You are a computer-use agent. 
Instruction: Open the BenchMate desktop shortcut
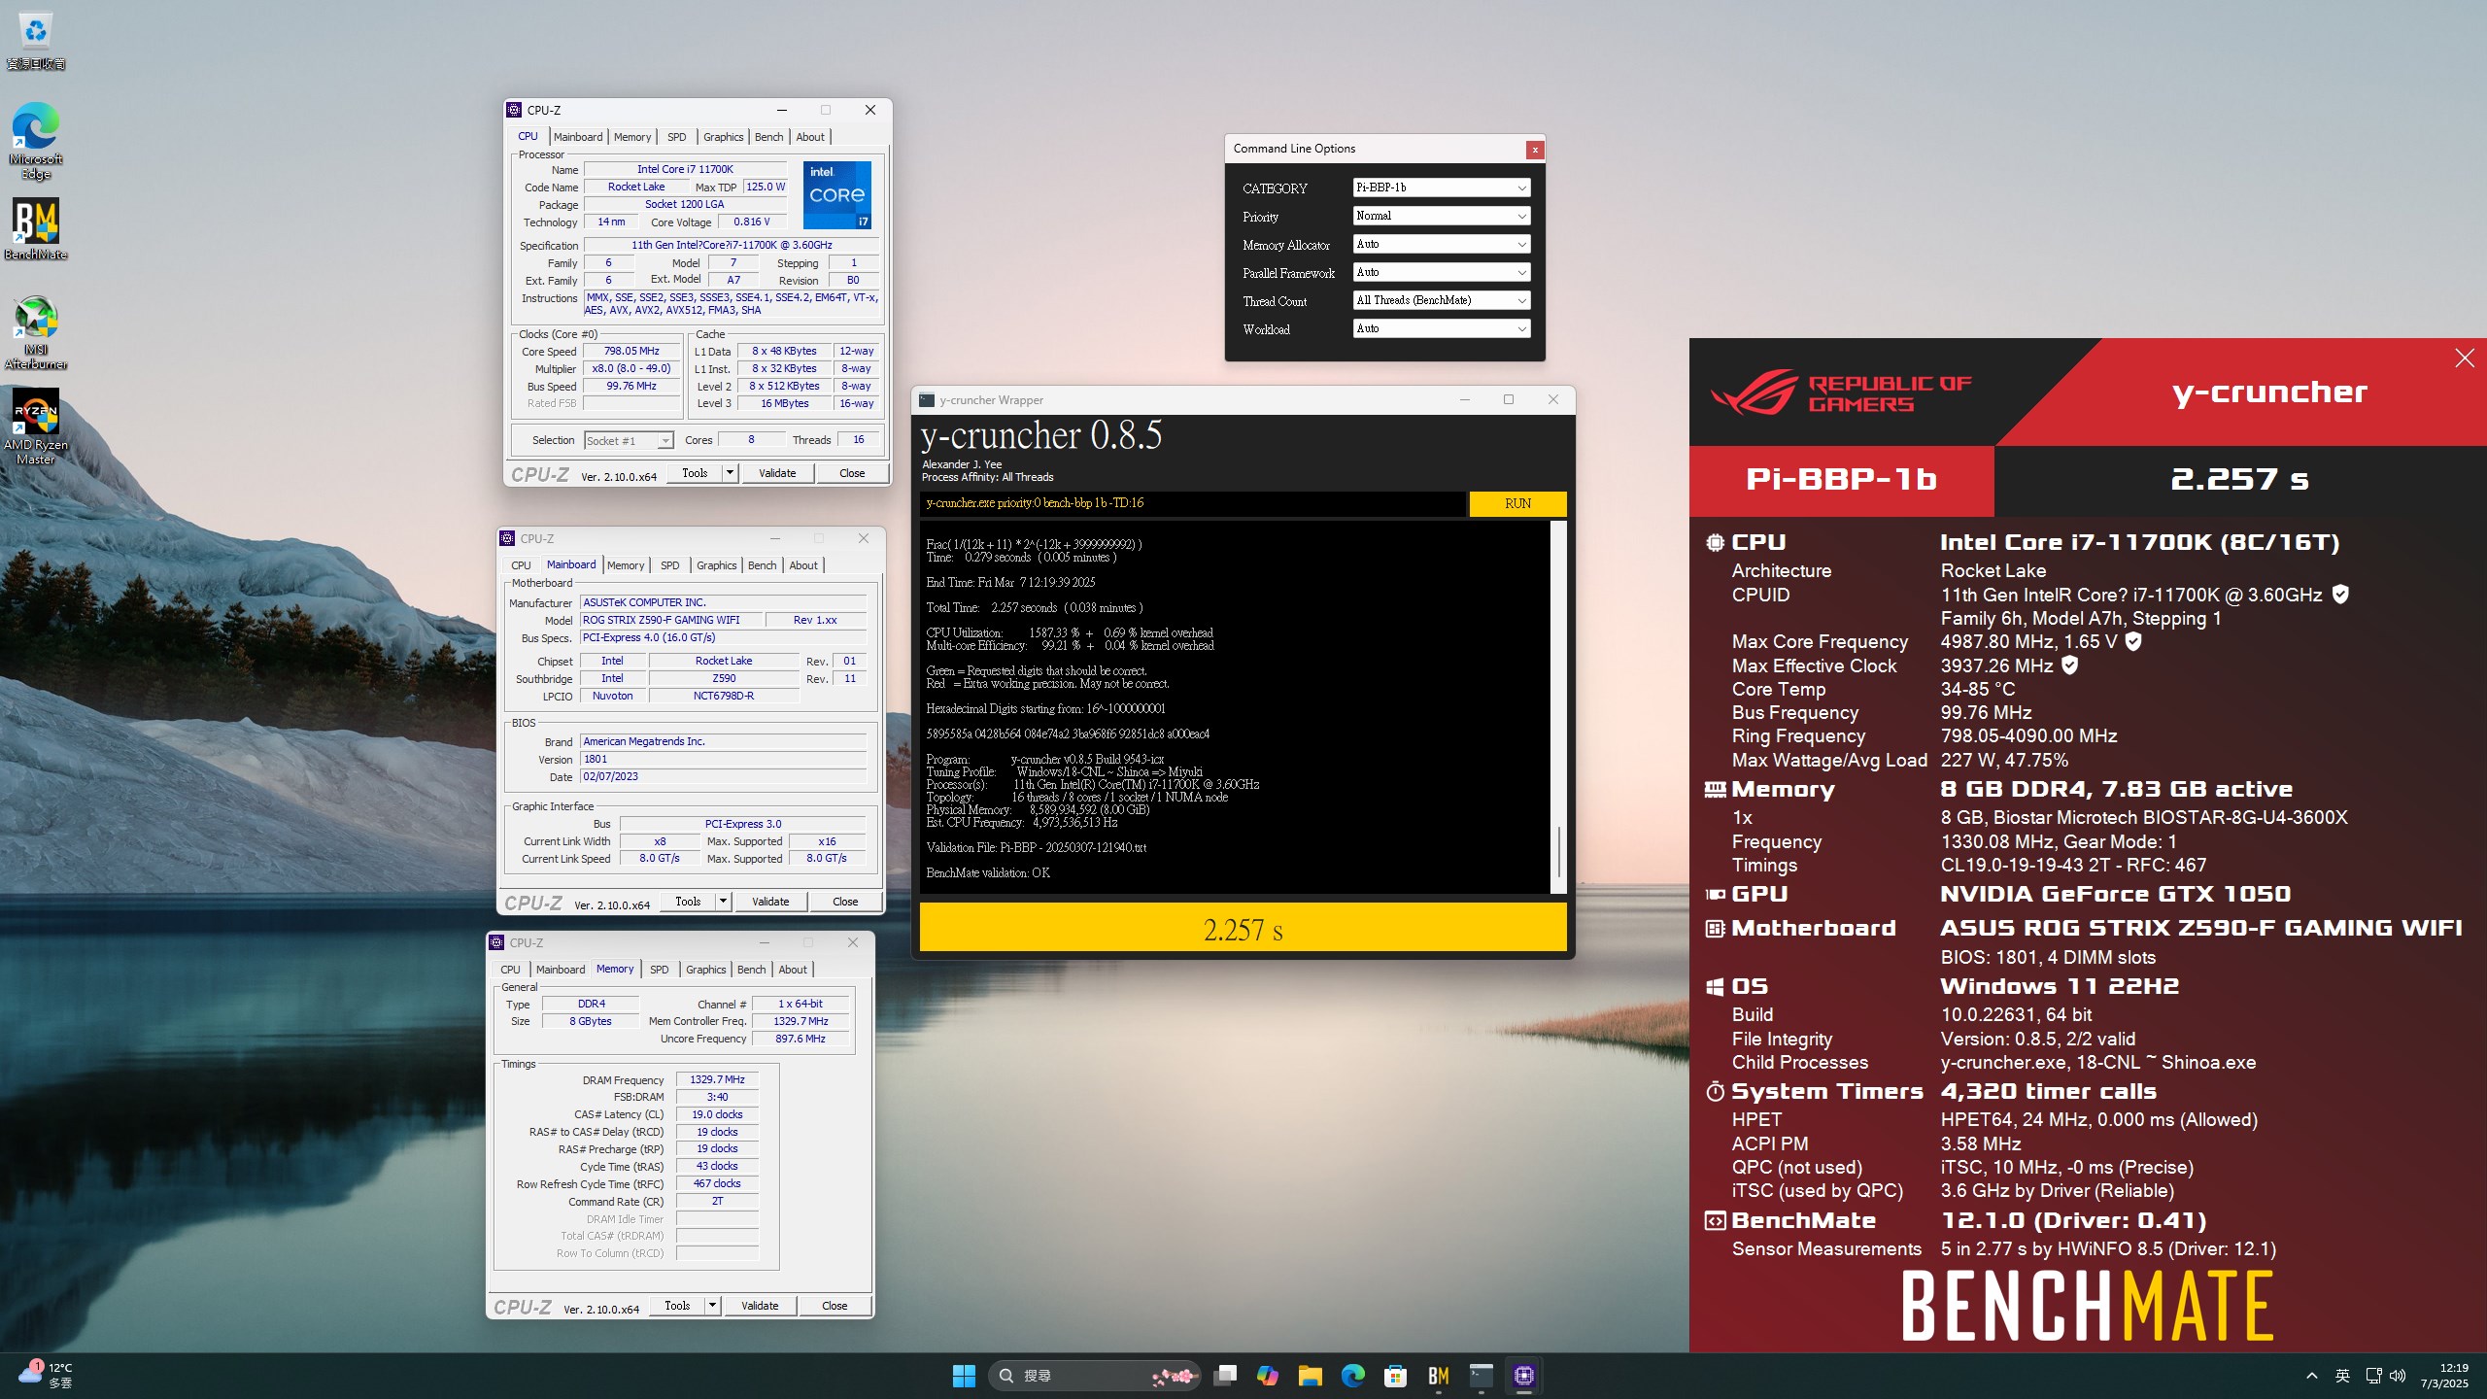[36, 230]
